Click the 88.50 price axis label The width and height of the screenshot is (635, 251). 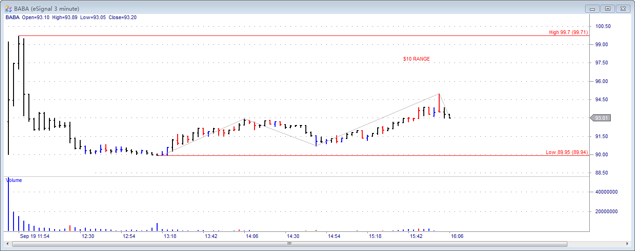tap(602, 173)
